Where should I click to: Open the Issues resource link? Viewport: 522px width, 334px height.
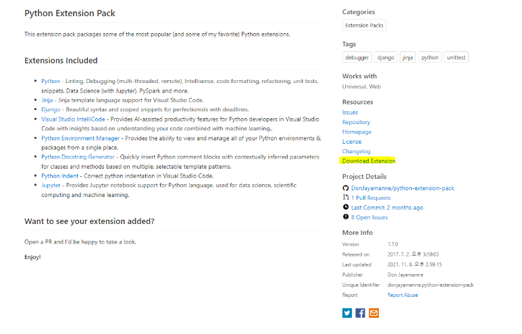[x=350, y=113]
